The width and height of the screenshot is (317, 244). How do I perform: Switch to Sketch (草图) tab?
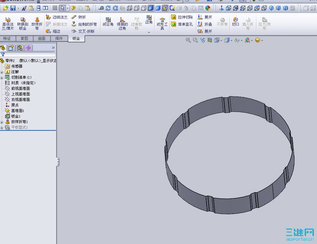(24, 38)
